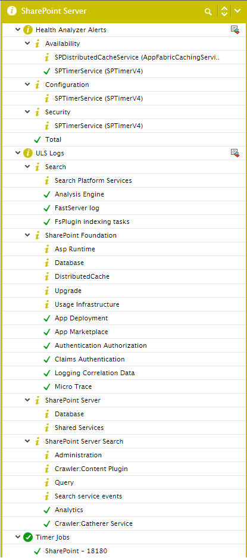247x558 pixels.
Task: Collapse the SharePoint Foundation group
Action: tap(27, 236)
